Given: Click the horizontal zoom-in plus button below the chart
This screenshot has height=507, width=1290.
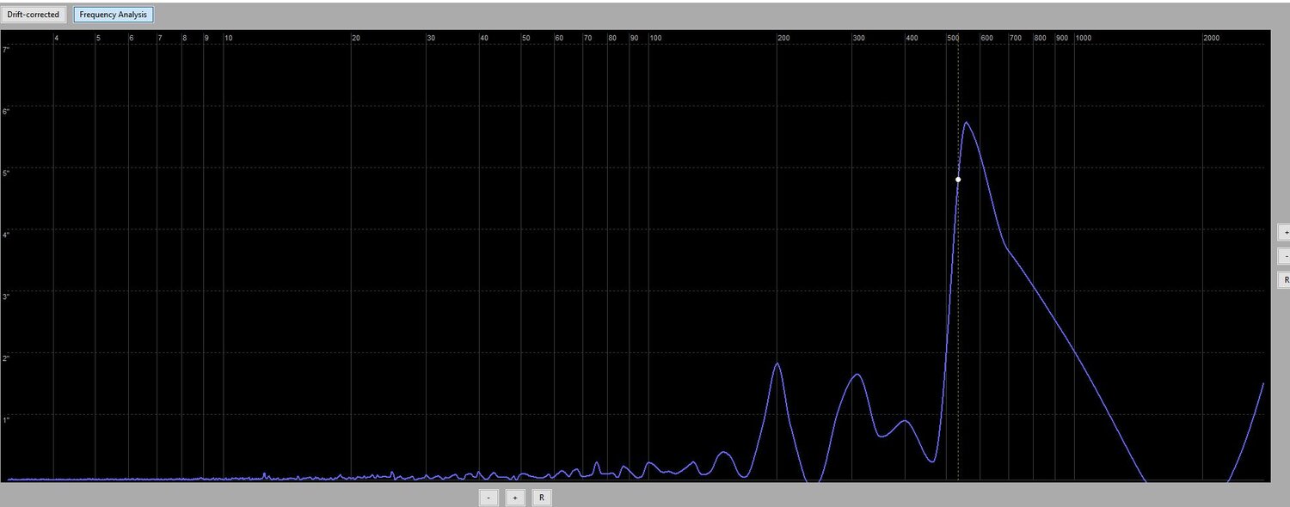Looking at the screenshot, I should tap(514, 497).
